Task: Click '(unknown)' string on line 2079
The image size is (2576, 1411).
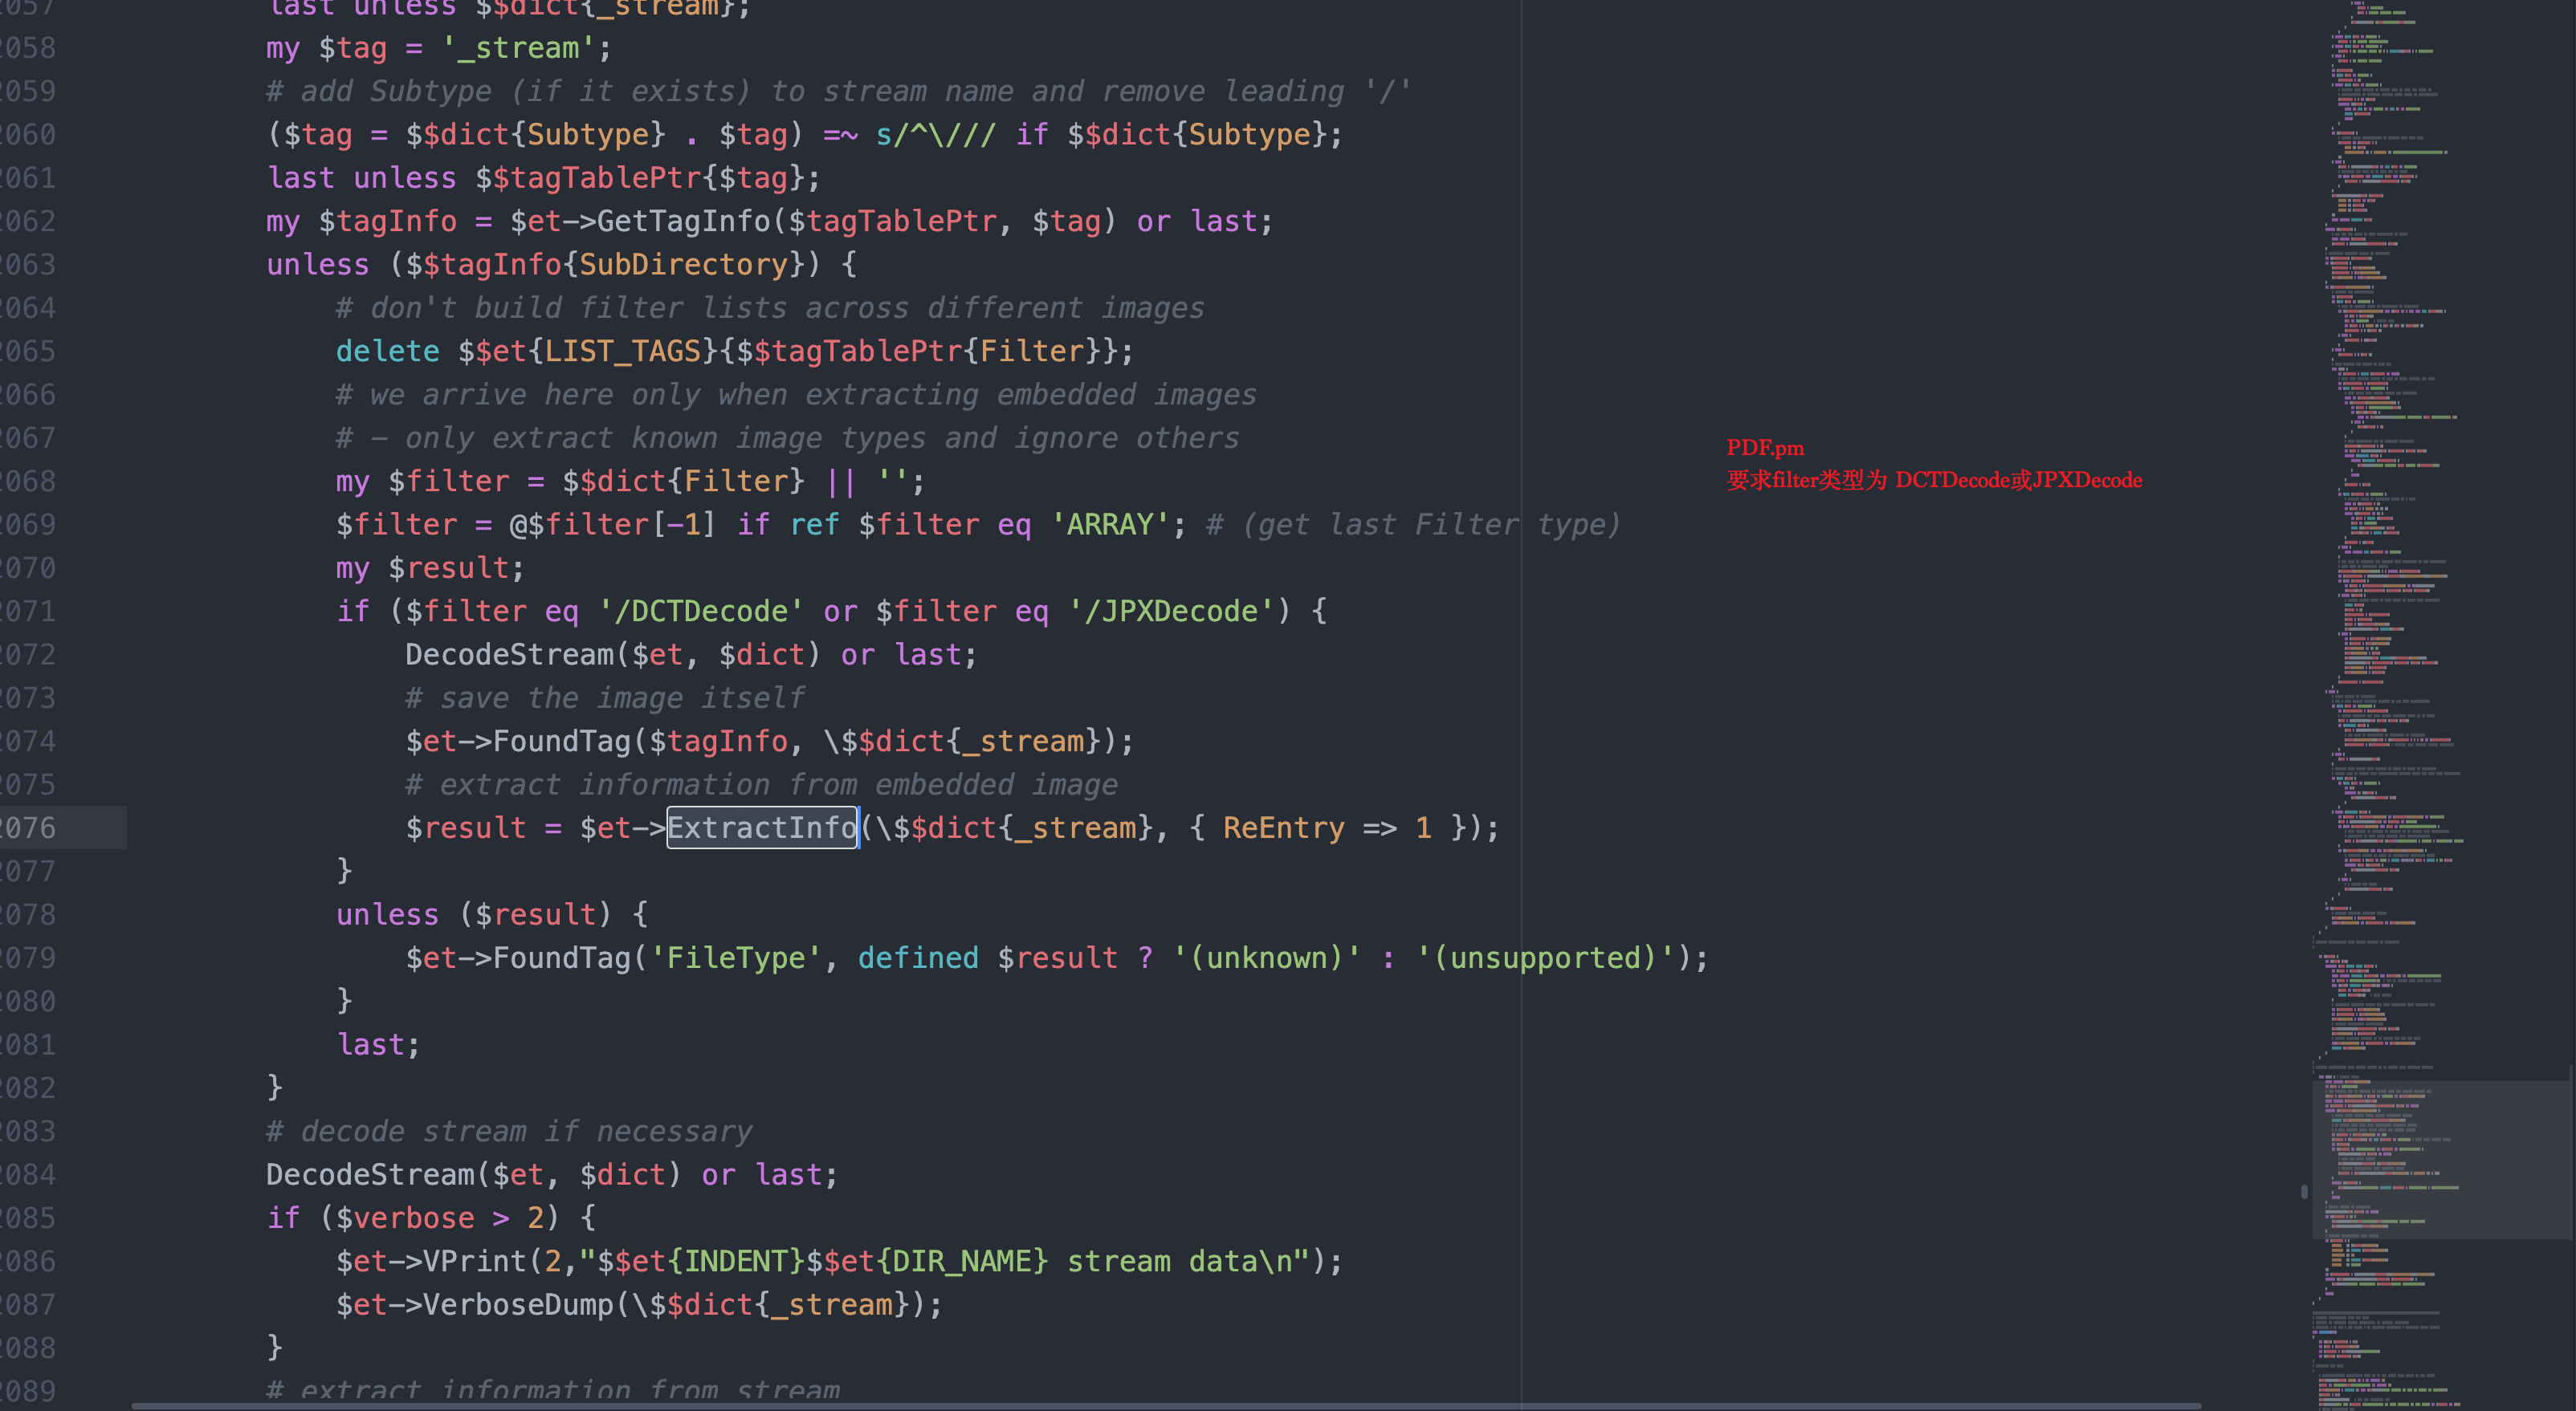Action: (x=1266, y=958)
